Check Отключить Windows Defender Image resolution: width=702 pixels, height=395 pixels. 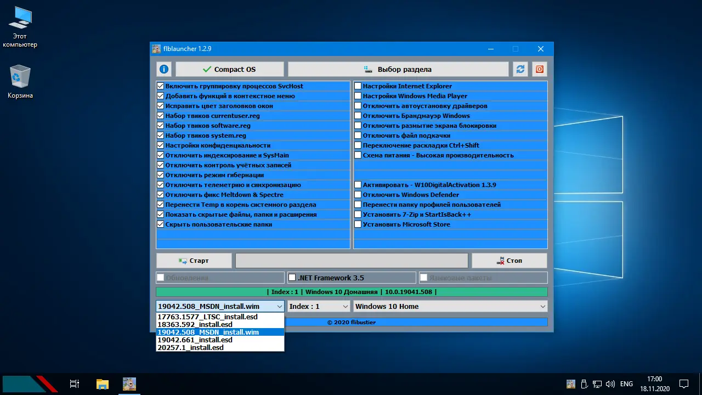point(358,195)
